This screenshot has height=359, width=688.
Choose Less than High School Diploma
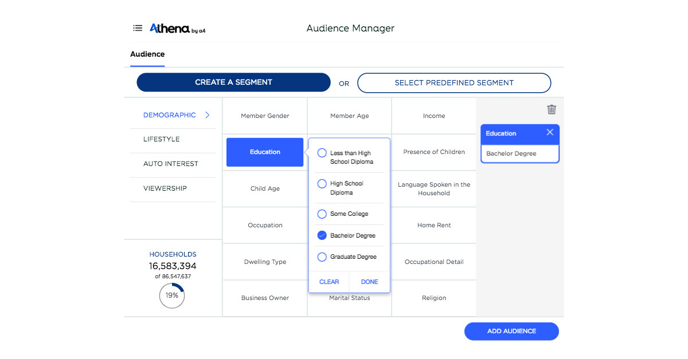coord(322,152)
